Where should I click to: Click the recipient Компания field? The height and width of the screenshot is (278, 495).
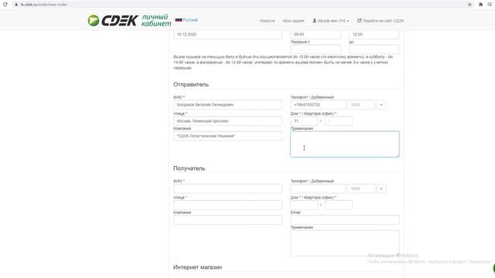227,220
